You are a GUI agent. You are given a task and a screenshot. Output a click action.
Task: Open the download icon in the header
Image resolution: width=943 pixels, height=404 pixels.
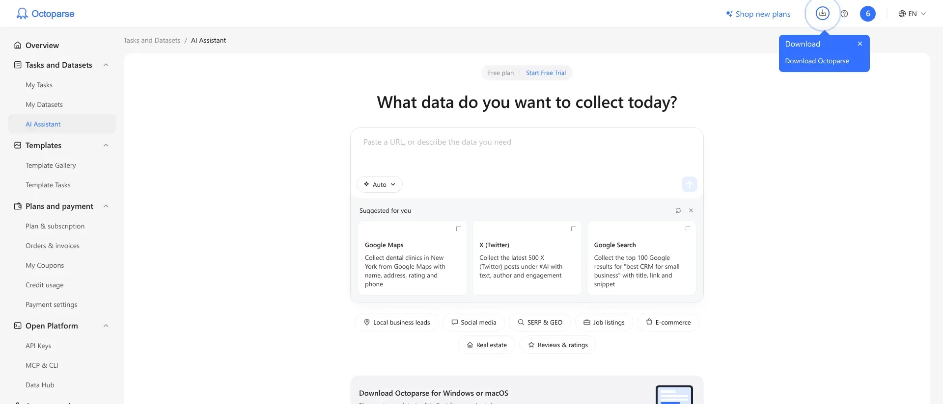click(x=823, y=13)
